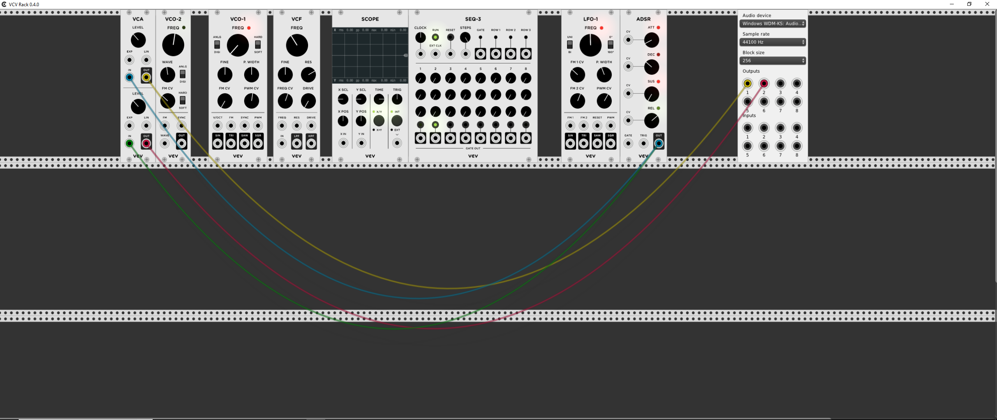Toggle the Scope INT/EXT trigger button

397,121
